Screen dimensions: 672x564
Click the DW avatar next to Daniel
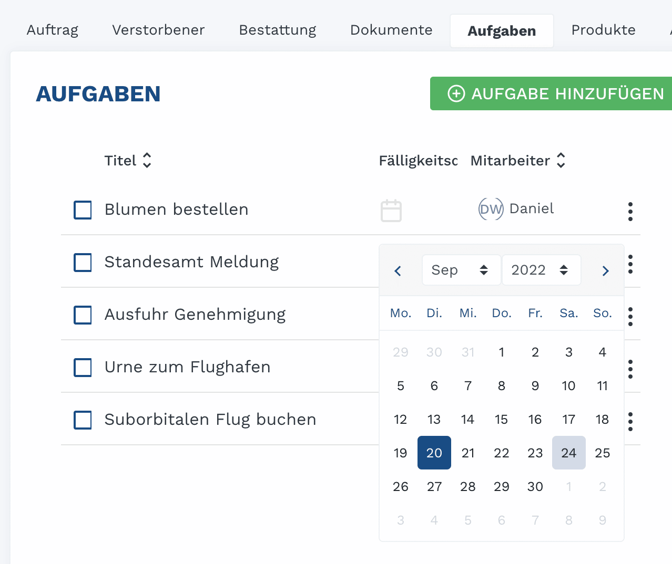(x=491, y=209)
